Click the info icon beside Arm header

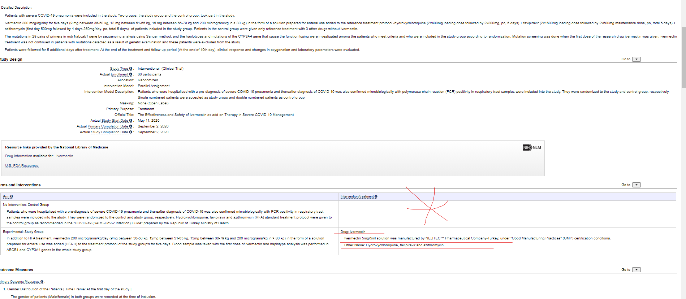(12, 196)
